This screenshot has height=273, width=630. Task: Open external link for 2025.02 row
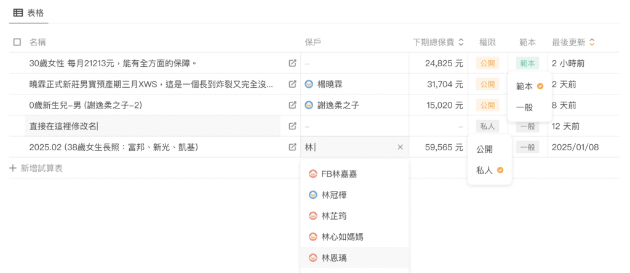pyautogui.click(x=292, y=147)
